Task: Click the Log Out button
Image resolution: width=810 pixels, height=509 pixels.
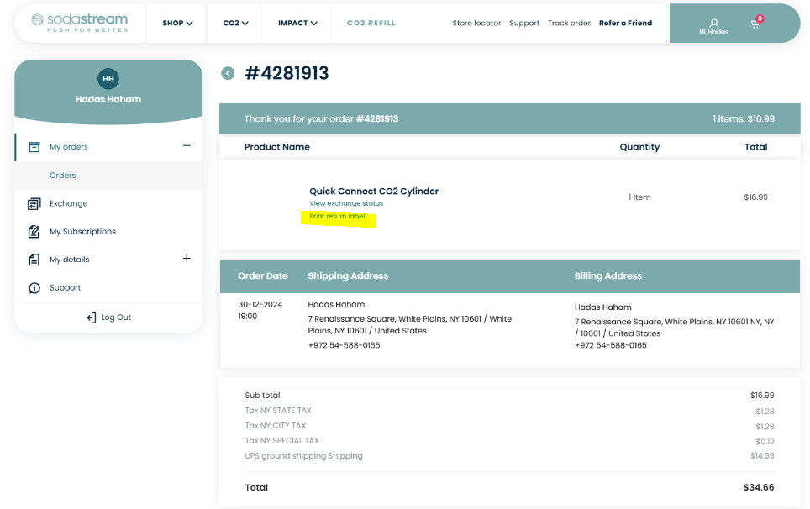Action: pos(109,317)
